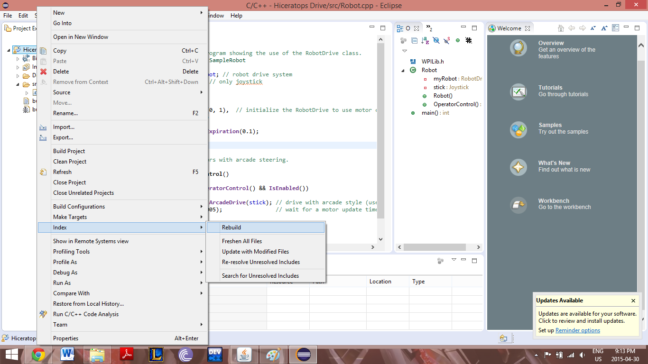
Task: Choose Refresh in the context menu
Action: pos(122,172)
